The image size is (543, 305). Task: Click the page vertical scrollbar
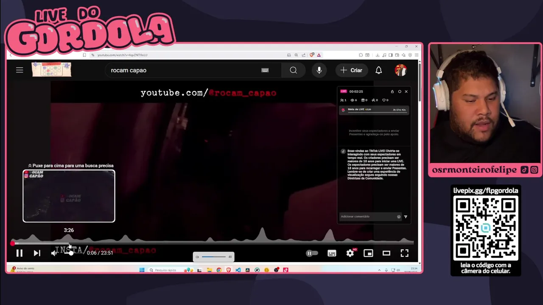(419, 83)
